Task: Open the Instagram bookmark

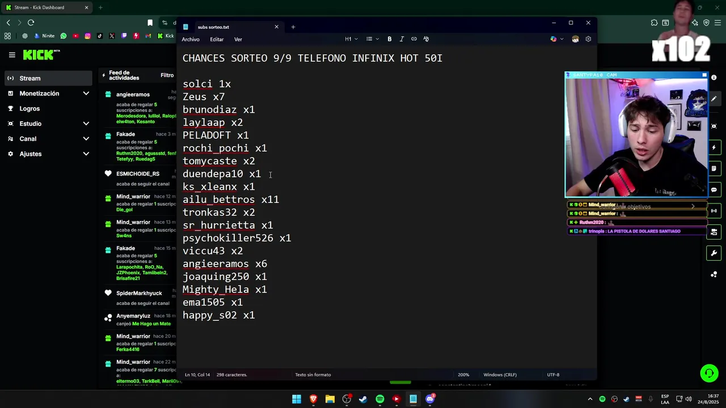Action: pyautogui.click(x=87, y=36)
